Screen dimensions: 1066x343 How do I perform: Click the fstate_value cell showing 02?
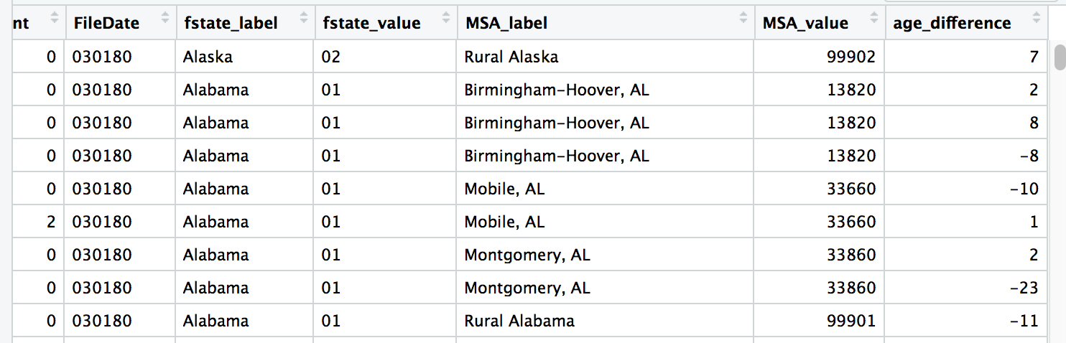330,57
